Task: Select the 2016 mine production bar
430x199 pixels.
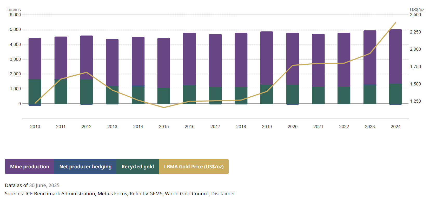Action: pos(189,58)
